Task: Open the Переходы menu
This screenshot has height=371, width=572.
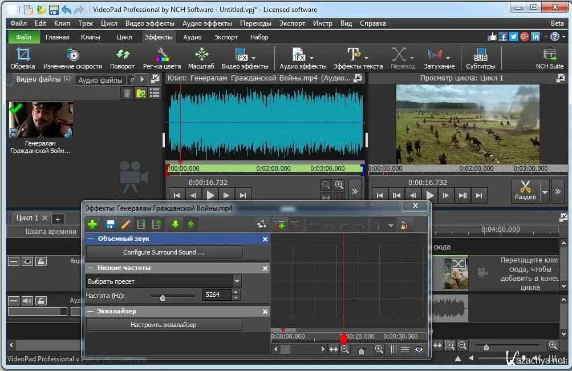Action: click(255, 23)
